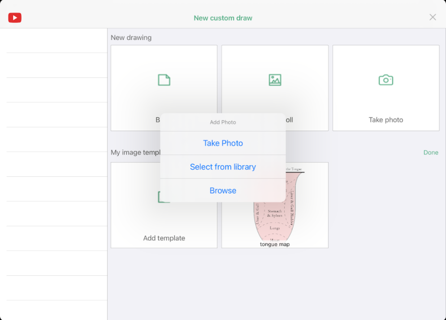Tap the green folder icon on Add template tile
Image resolution: width=446 pixels, height=320 pixels.
164,196
